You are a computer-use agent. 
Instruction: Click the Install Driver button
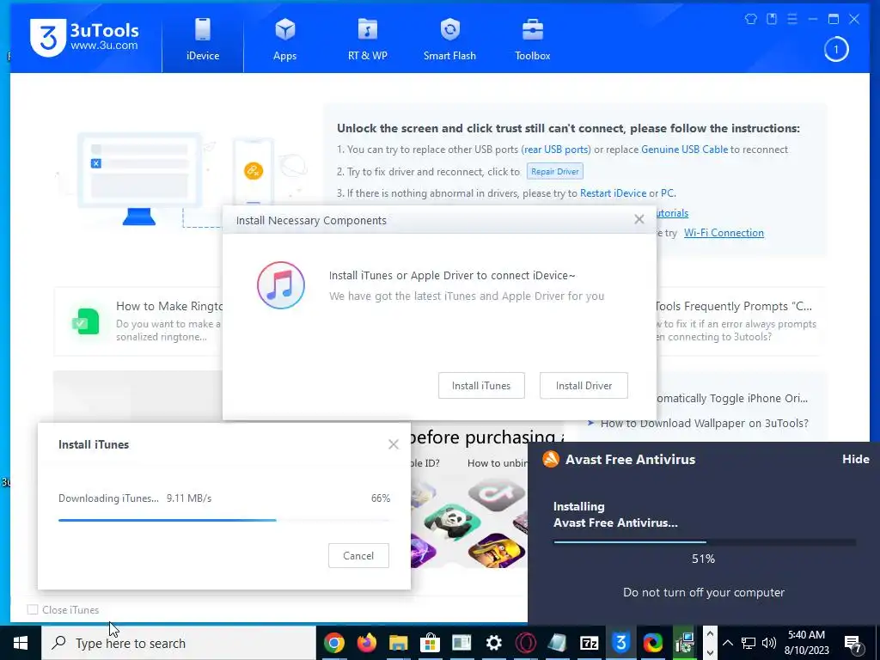[584, 386]
